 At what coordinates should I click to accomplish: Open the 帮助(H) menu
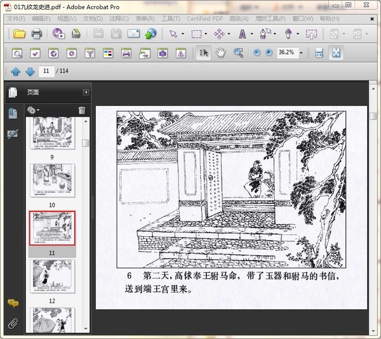(330, 18)
